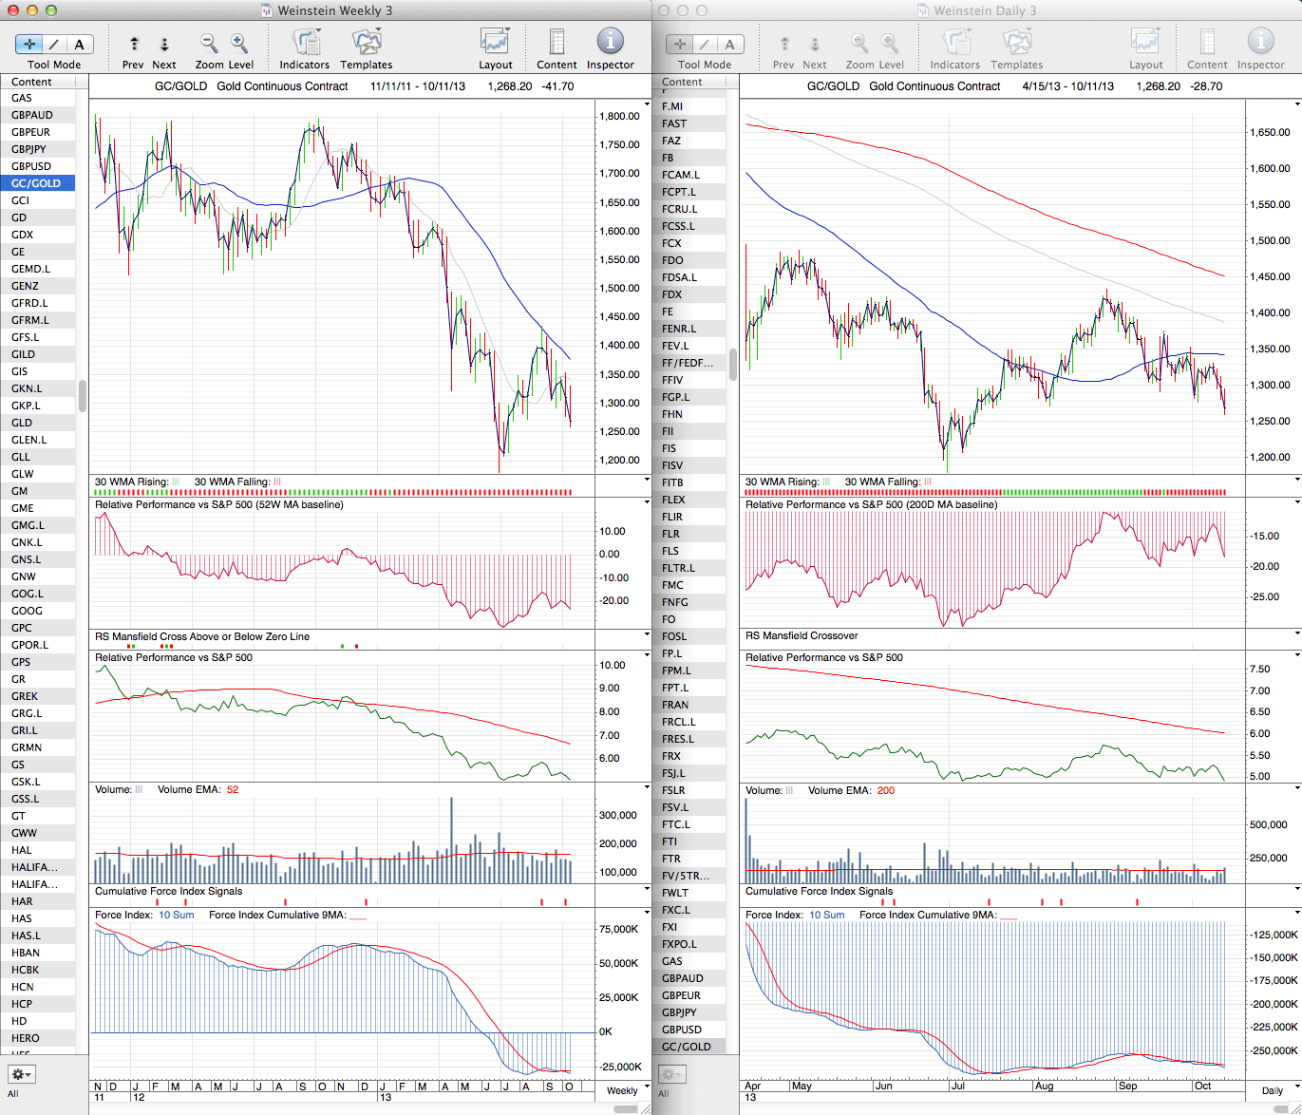This screenshot has width=1302, height=1115.
Task: Open gear action menu below symbol list
Action: click(x=21, y=1074)
